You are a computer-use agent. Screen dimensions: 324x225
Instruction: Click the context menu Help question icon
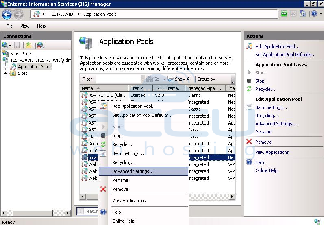pyautogui.click(x=103, y=212)
